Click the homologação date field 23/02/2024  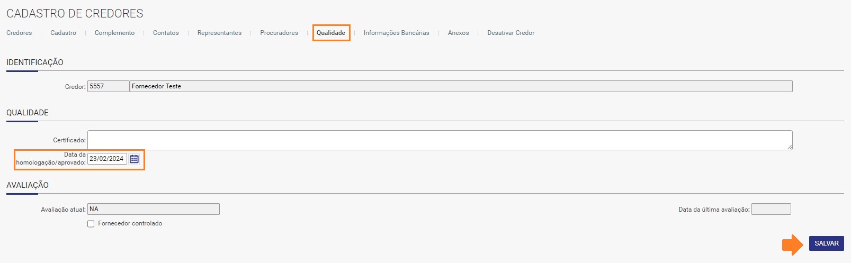pyautogui.click(x=107, y=159)
